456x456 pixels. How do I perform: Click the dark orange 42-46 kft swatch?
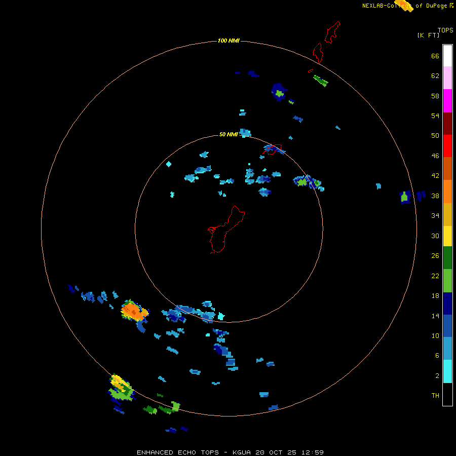[x=447, y=168]
